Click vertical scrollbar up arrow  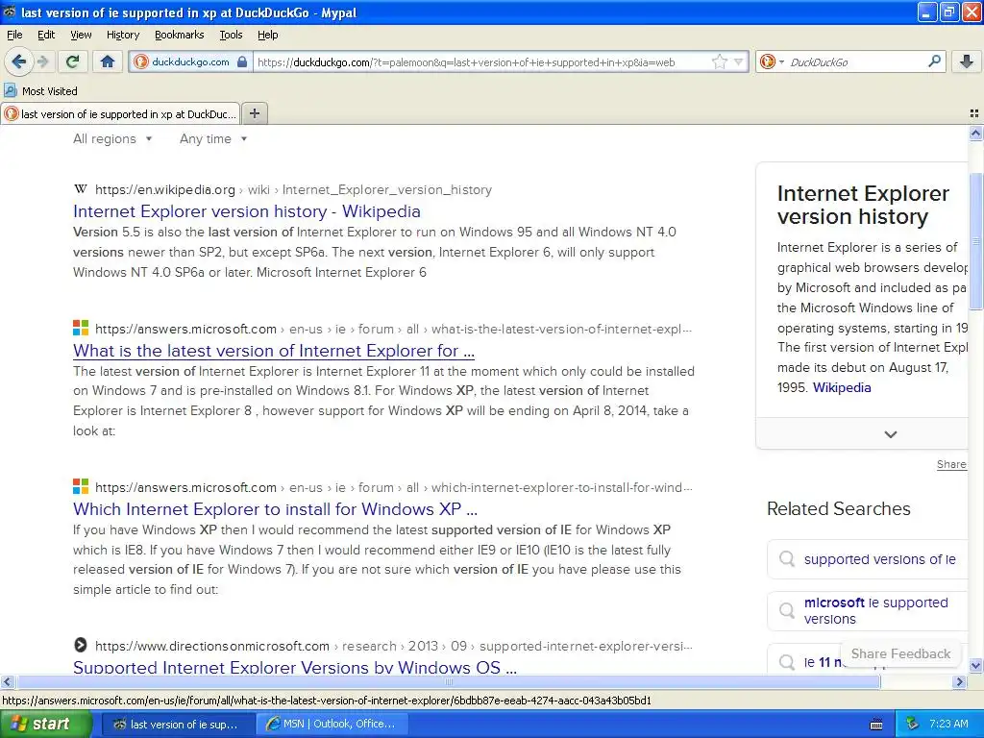coord(975,133)
